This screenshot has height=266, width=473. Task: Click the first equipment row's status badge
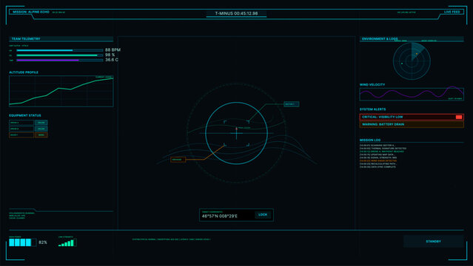41,123
